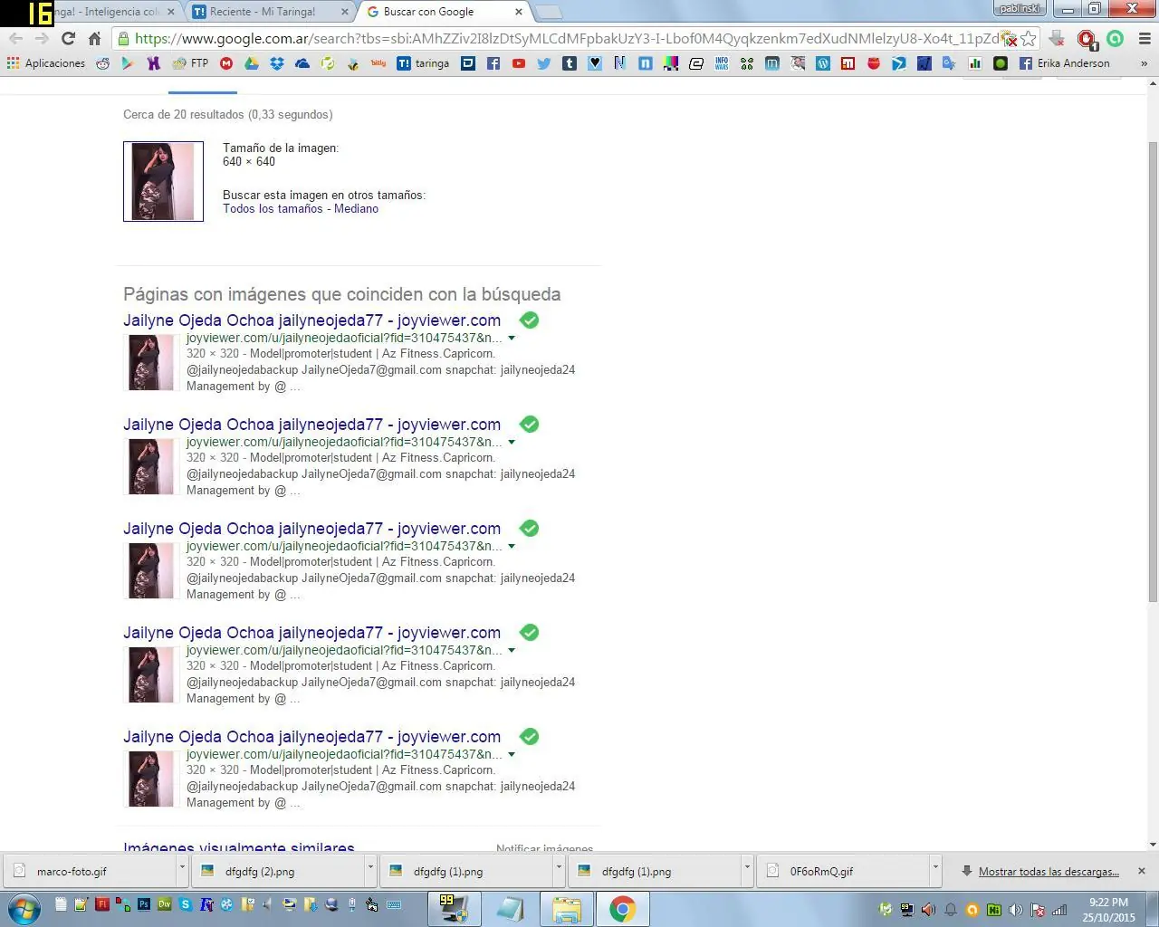Switch to the Reciente - Mi Taringa! tab
Screen dimensions: 1159x927
pos(263,12)
